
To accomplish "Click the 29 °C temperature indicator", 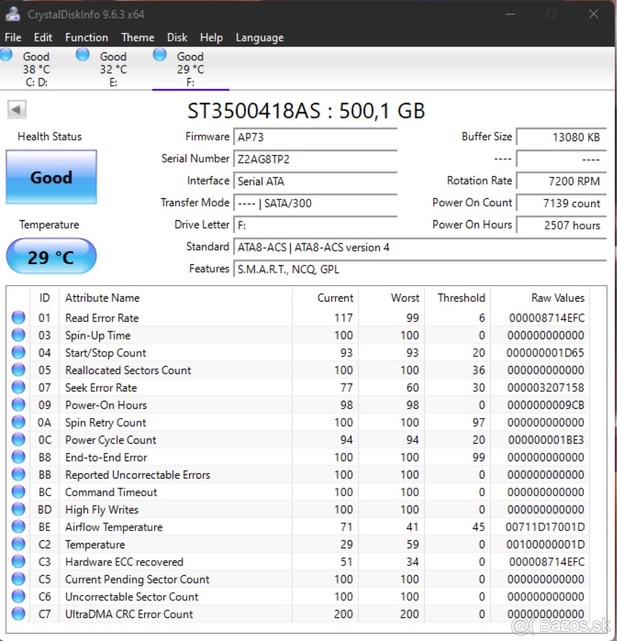I will [x=51, y=256].
